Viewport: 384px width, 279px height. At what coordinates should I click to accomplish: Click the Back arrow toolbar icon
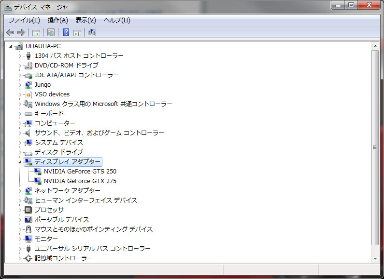pos(10,32)
